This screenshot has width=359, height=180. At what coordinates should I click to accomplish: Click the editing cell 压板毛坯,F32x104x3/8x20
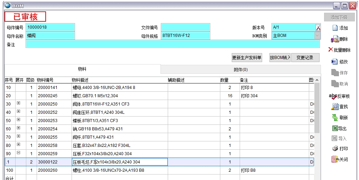pyautogui.click(x=120, y=162)
